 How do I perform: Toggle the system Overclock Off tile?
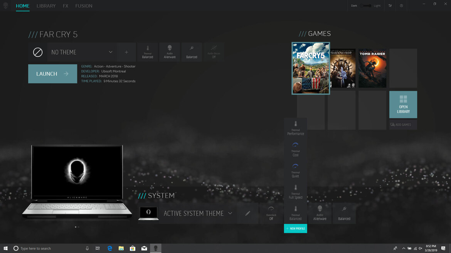(271, 213)
